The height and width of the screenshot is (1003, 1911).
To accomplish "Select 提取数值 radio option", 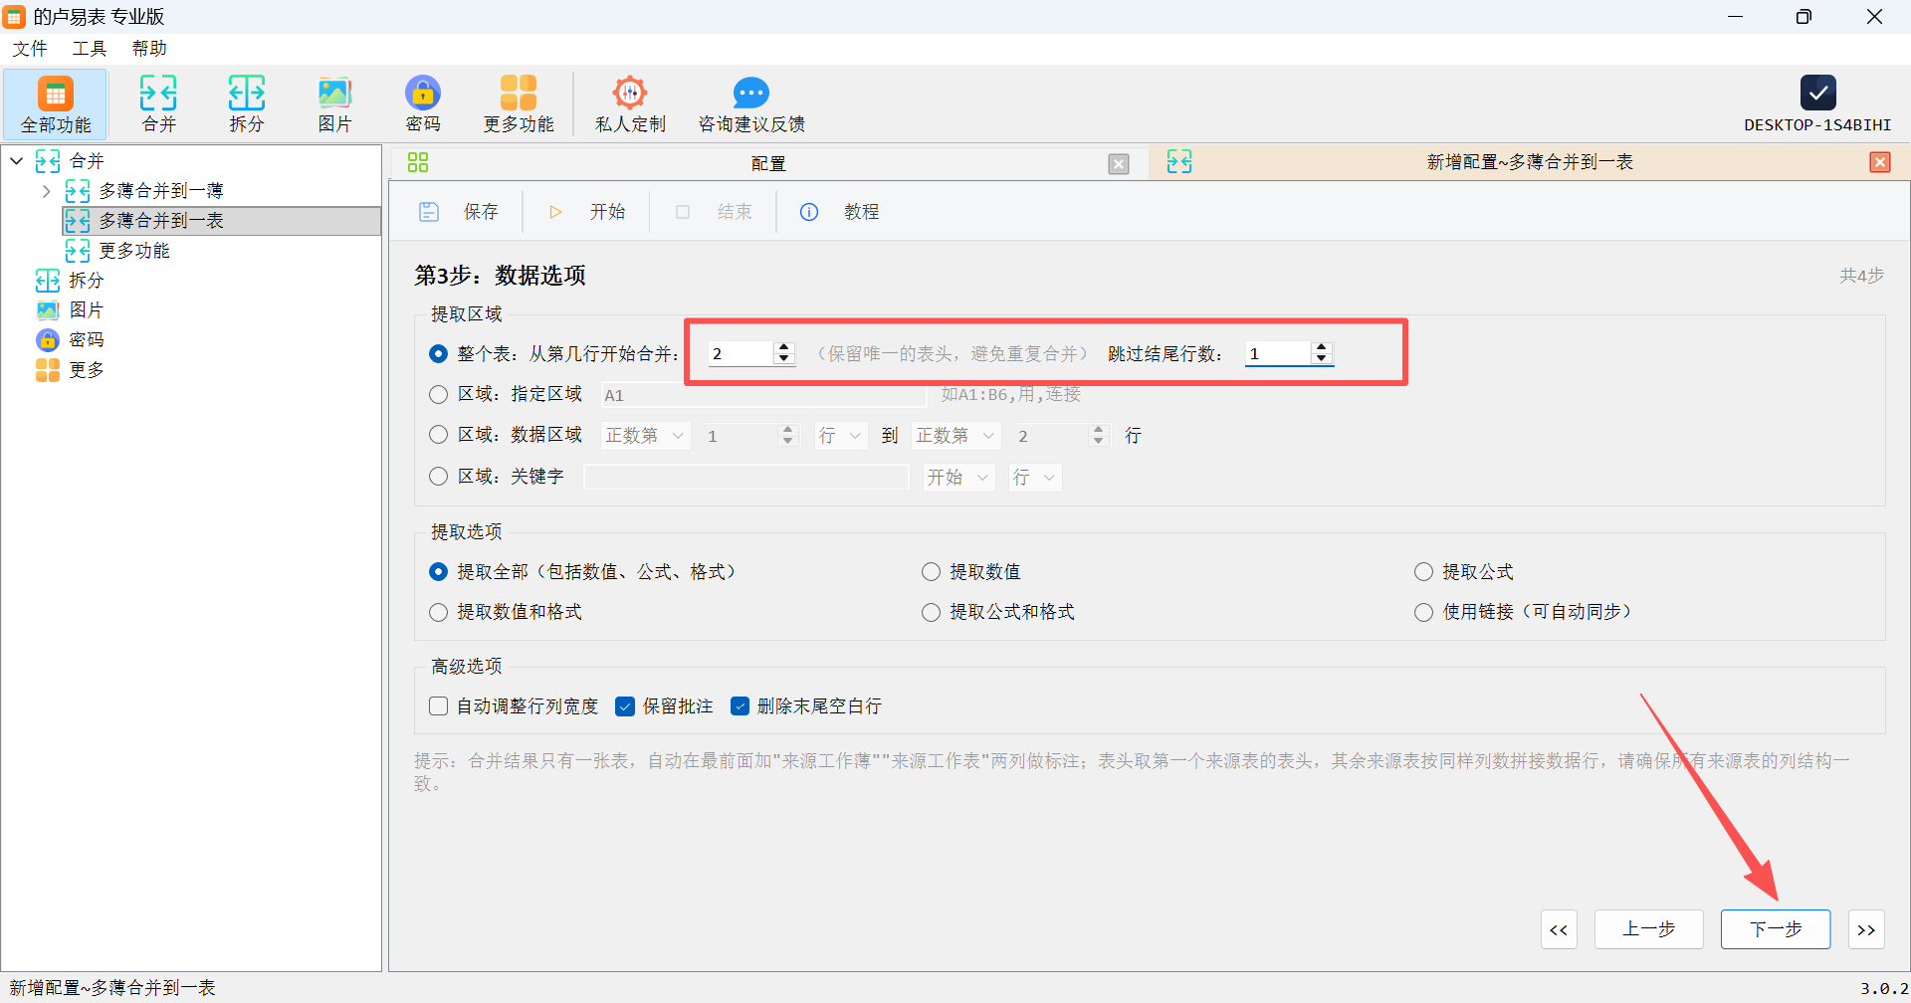I will click(x=931, y=572).
